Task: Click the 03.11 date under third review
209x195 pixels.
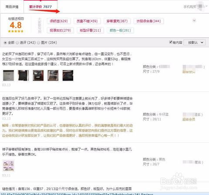Action: click(6, 175)
